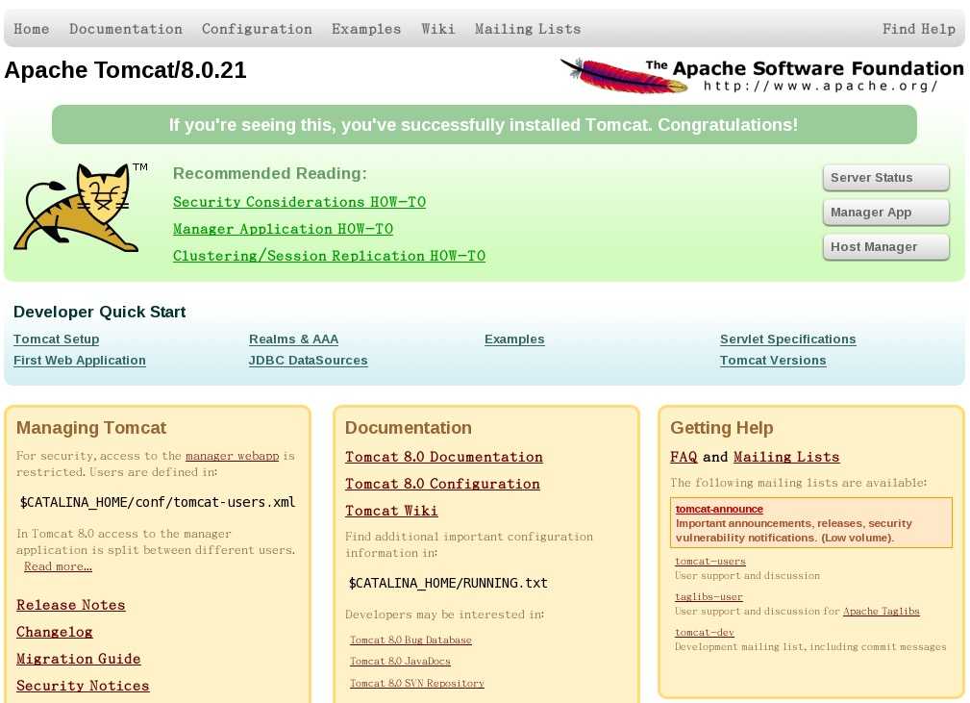Open Tomcat 8.0 Documentation link
The width and height of the screenshot is (970, 703).
point(444,457)
